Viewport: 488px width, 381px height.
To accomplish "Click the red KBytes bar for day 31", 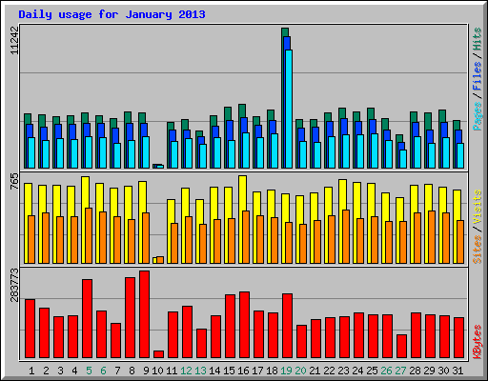I will 458,337.
